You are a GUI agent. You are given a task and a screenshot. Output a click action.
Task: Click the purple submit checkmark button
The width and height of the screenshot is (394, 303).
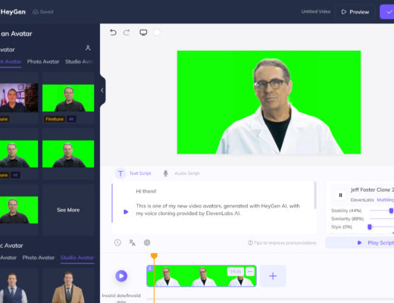tap(387, 12)
